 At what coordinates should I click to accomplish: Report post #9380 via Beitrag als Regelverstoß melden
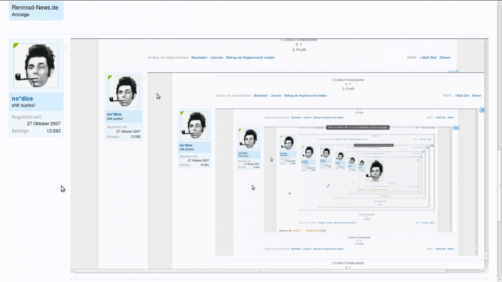(x=250, y=58)
